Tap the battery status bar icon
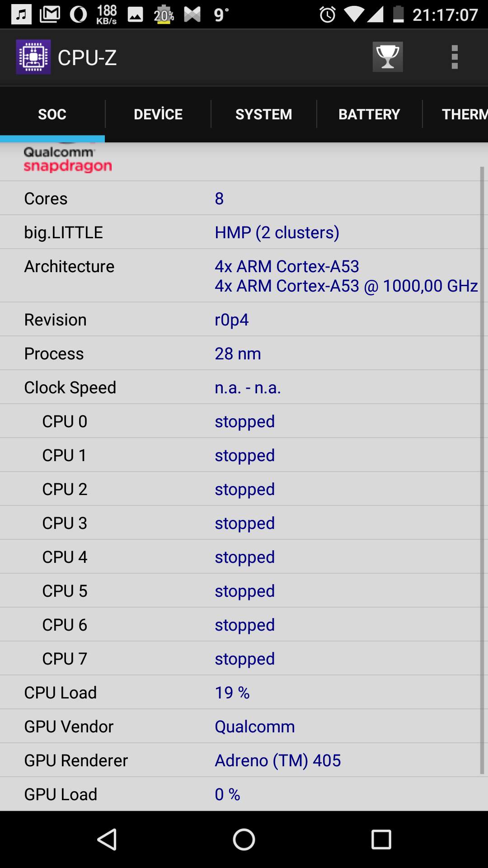Image resolution: width=488 pixels, height=868 pixels. point(398,14)
